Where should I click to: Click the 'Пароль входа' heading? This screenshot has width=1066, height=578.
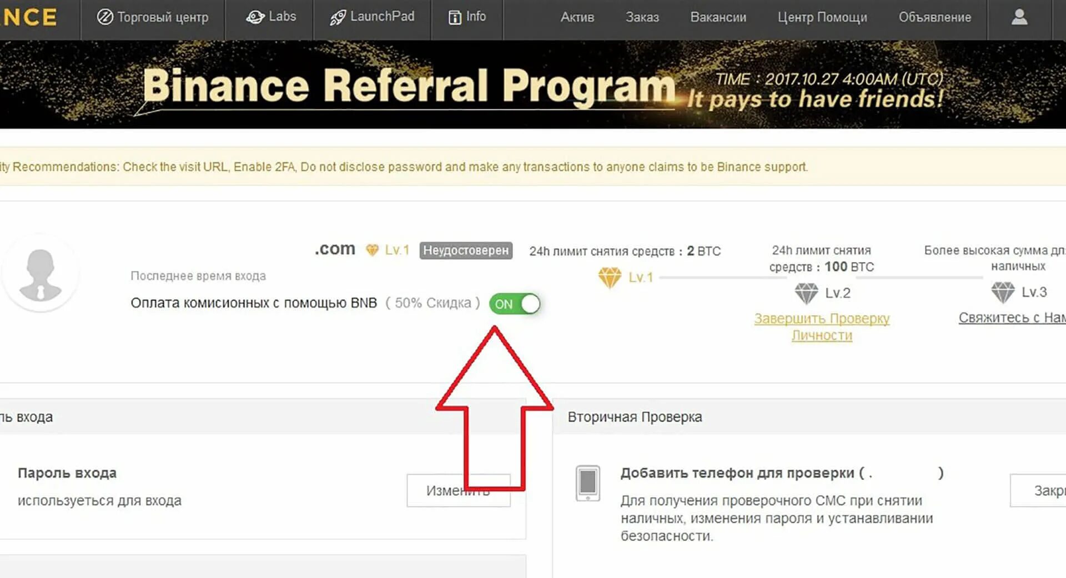pyautogui.click(x=67, y=473)
